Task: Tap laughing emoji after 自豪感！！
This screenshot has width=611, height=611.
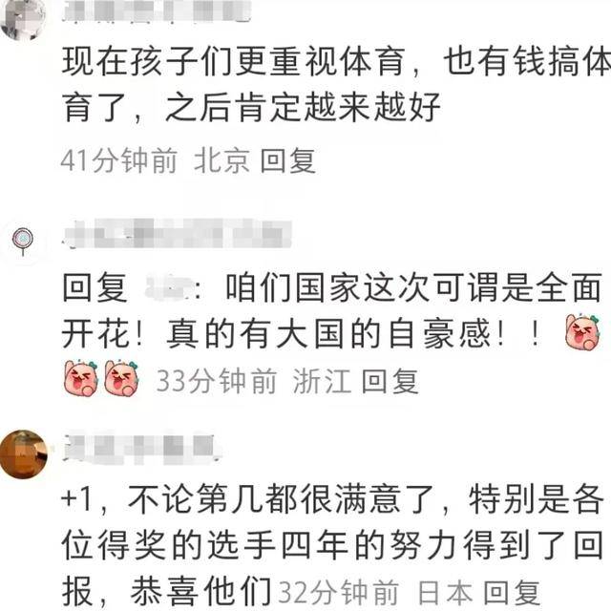Action: pyautogui.click(x=583, y=332)
